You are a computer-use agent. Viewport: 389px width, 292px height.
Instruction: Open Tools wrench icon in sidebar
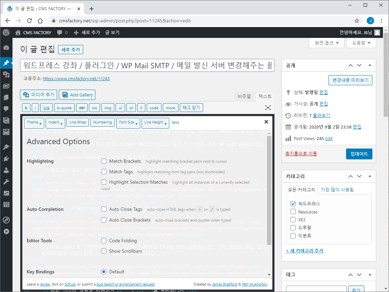[x=6, y=182]
